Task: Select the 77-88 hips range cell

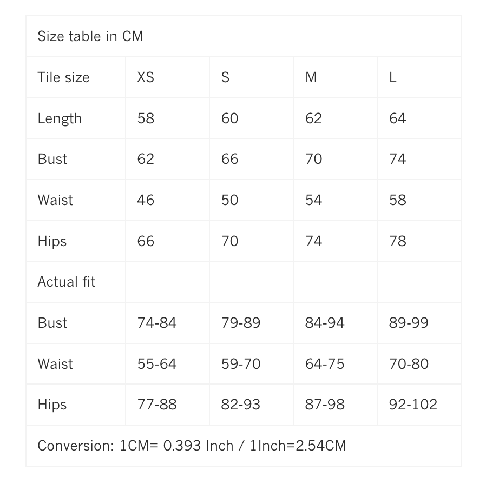Action: (157, 405)
